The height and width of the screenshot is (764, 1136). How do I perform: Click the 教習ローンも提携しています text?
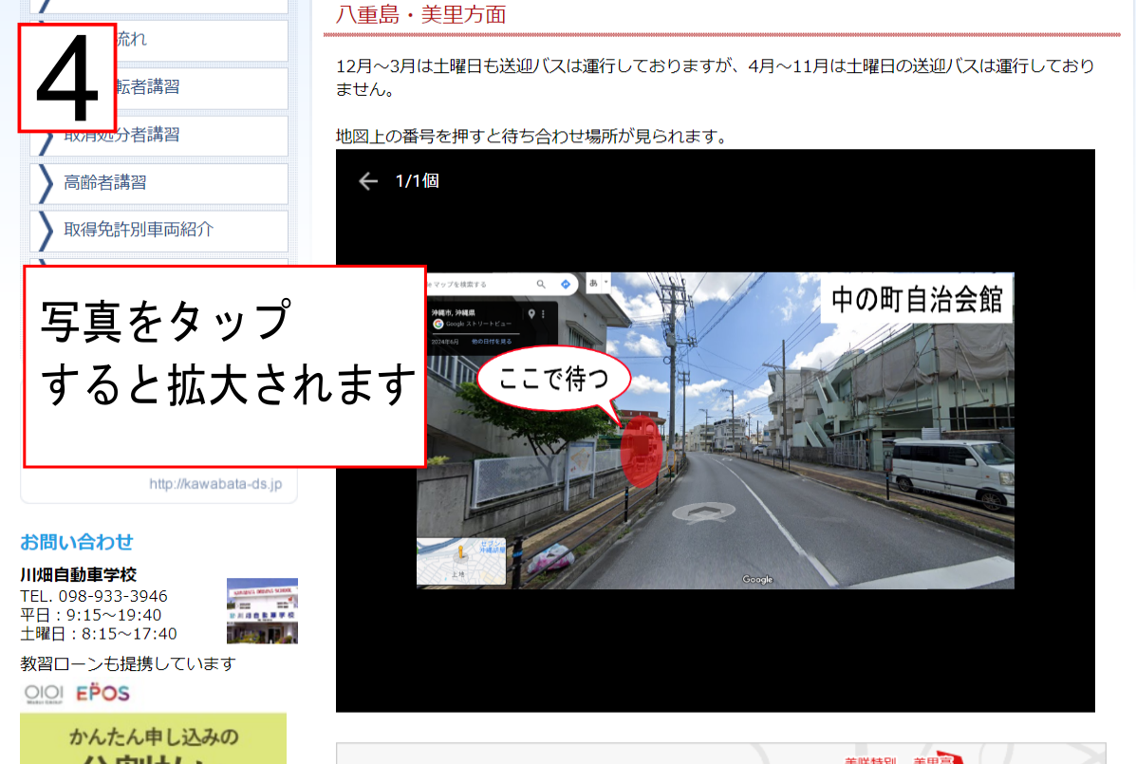pos(128,663)
